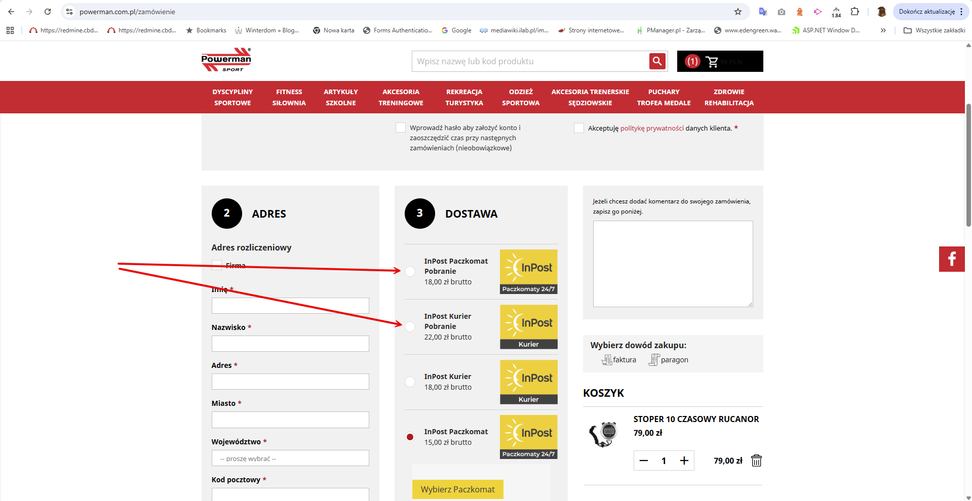Open the FITNESS SIŁOWNIA menu
The height and width of the screenshot is (501, 972).
click(289, 97)
